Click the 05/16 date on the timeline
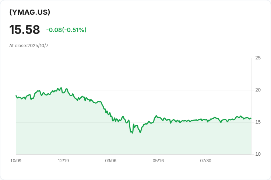The height and width of the screenshot is (180, 271). (x=158, y=161)
